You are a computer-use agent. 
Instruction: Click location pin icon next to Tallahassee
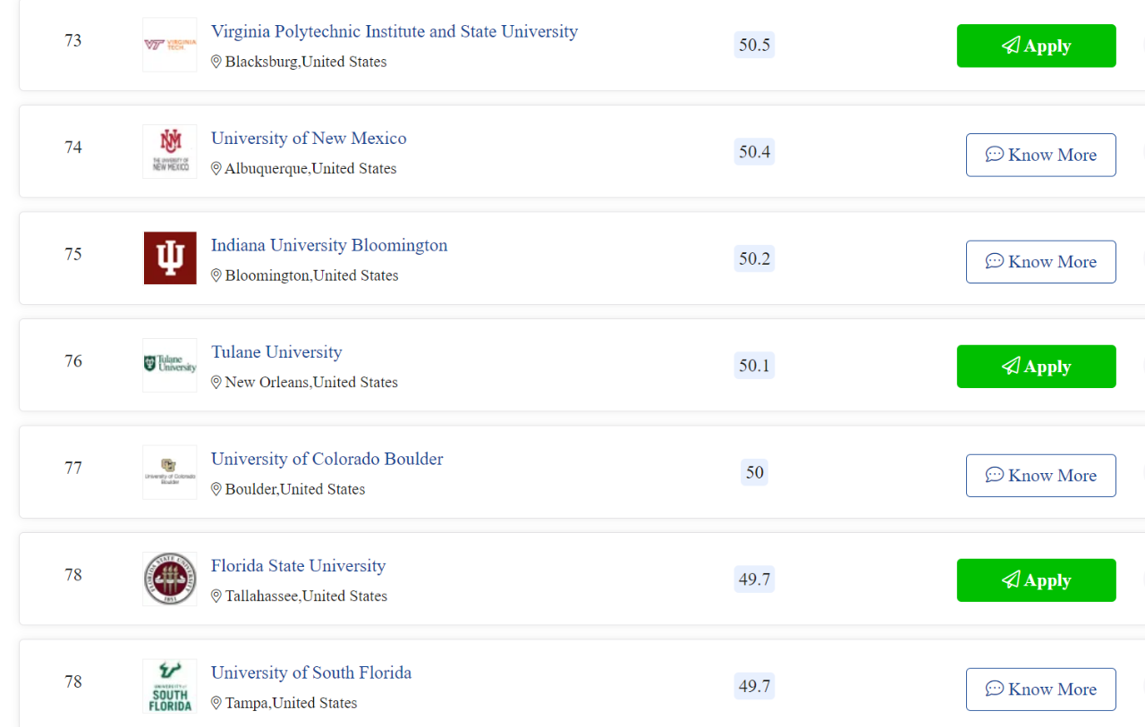[x=216, y=596]
